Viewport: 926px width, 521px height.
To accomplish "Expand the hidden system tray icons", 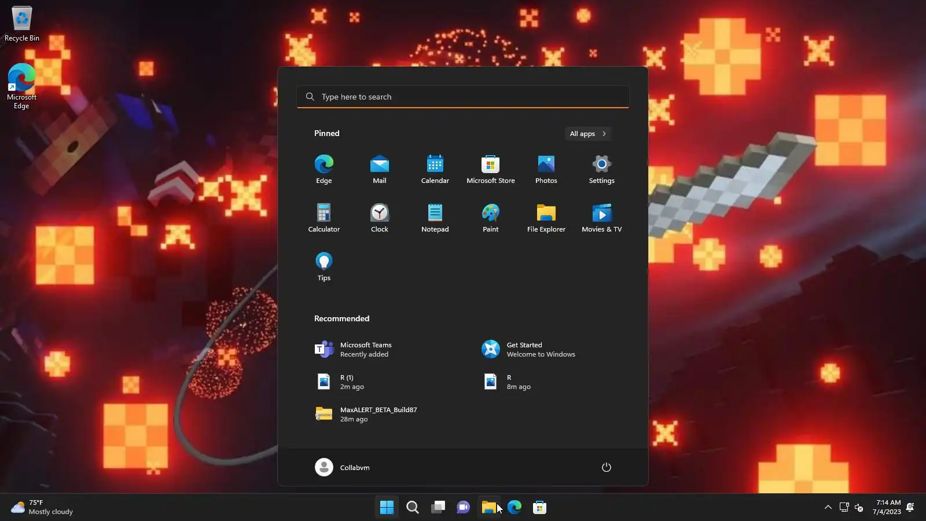I will (x=828, y=508).
